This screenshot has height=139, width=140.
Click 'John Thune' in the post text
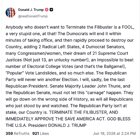109,86
